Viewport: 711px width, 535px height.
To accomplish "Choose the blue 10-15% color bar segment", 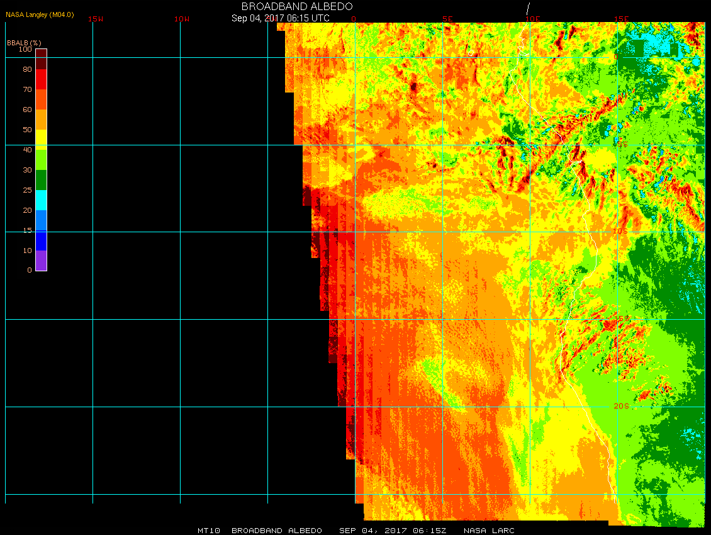I will click(41, 240).
